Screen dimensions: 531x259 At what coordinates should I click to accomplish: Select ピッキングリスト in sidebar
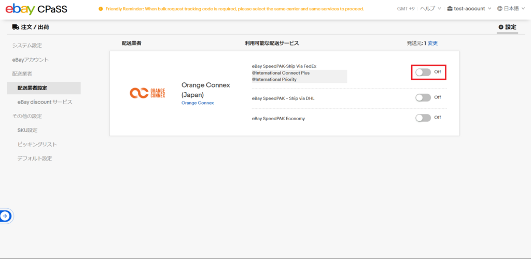(x=37, y=145)
